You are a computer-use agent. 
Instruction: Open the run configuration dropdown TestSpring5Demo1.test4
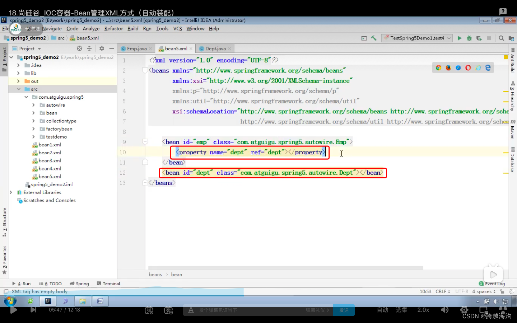417,38
